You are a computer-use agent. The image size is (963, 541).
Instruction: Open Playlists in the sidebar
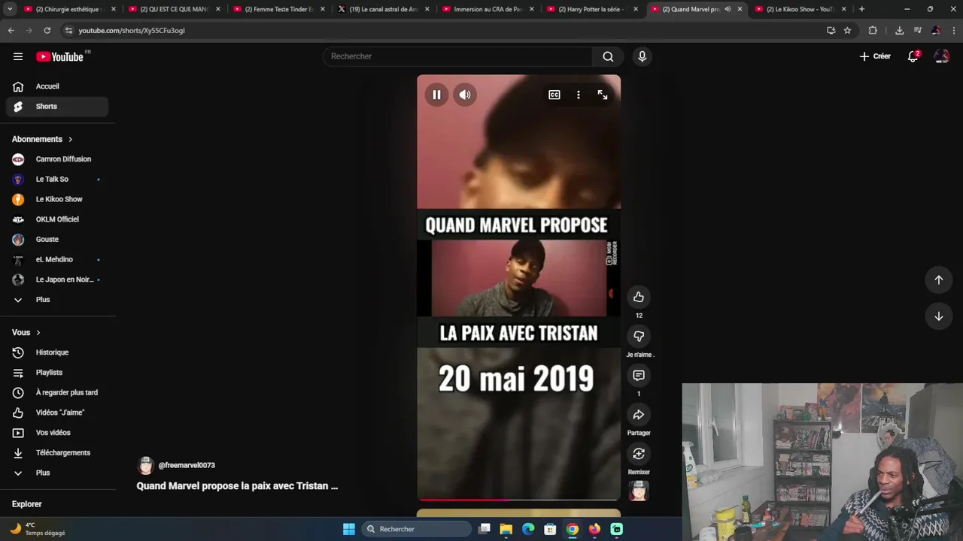tap(57, 373)
